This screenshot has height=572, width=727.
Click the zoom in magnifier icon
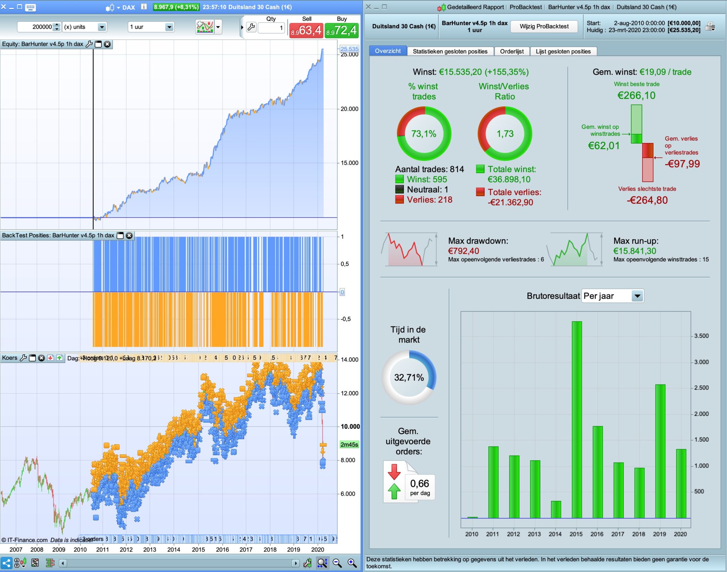[352, 563]
